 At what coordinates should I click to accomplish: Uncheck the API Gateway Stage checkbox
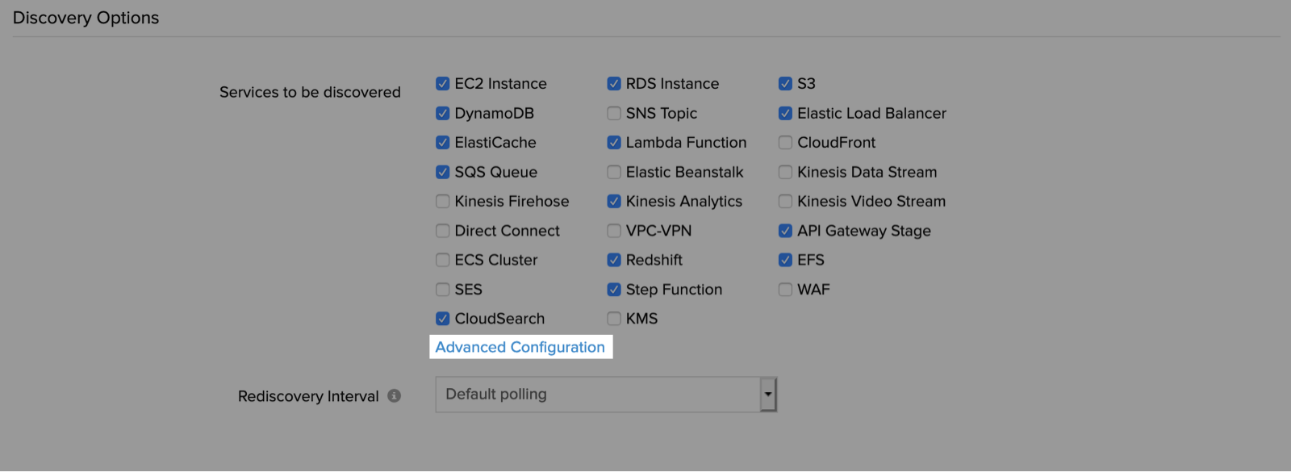(x=785, y=231)
